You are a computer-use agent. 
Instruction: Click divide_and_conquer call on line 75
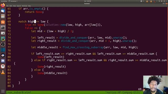(x=75, y=41)
